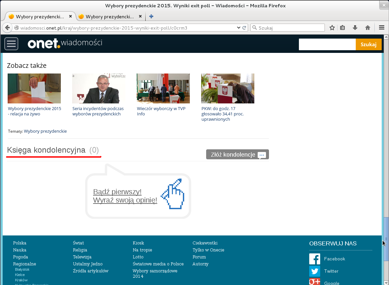This screenshot has height=285, width=389.
Task: Click the Facebook icon under Obserwuj nas
Action: click(315, 259)
